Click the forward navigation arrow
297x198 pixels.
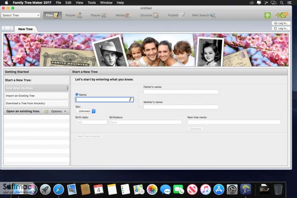10,28
